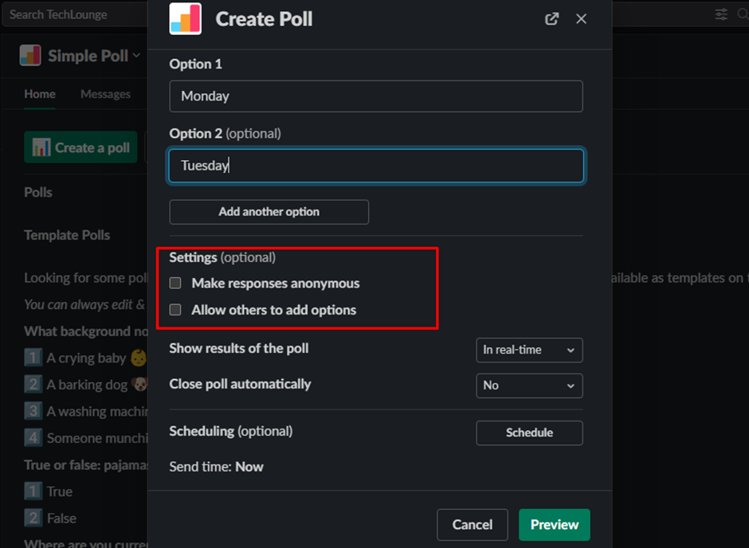Click the number 3 icon beside A washing machine
This screenshot has width=749, height=548.
33,411
